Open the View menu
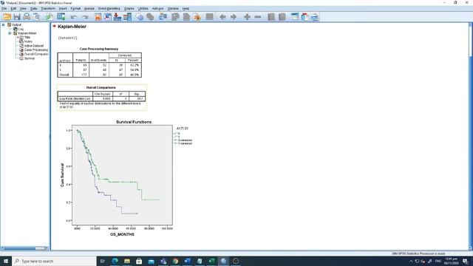 [23, 8]
